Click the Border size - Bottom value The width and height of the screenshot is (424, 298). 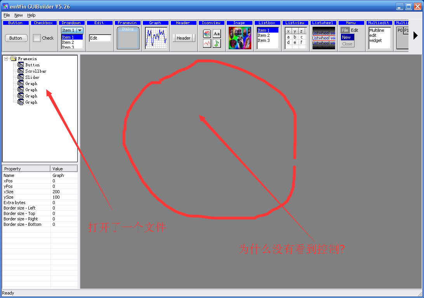[64, 224]
